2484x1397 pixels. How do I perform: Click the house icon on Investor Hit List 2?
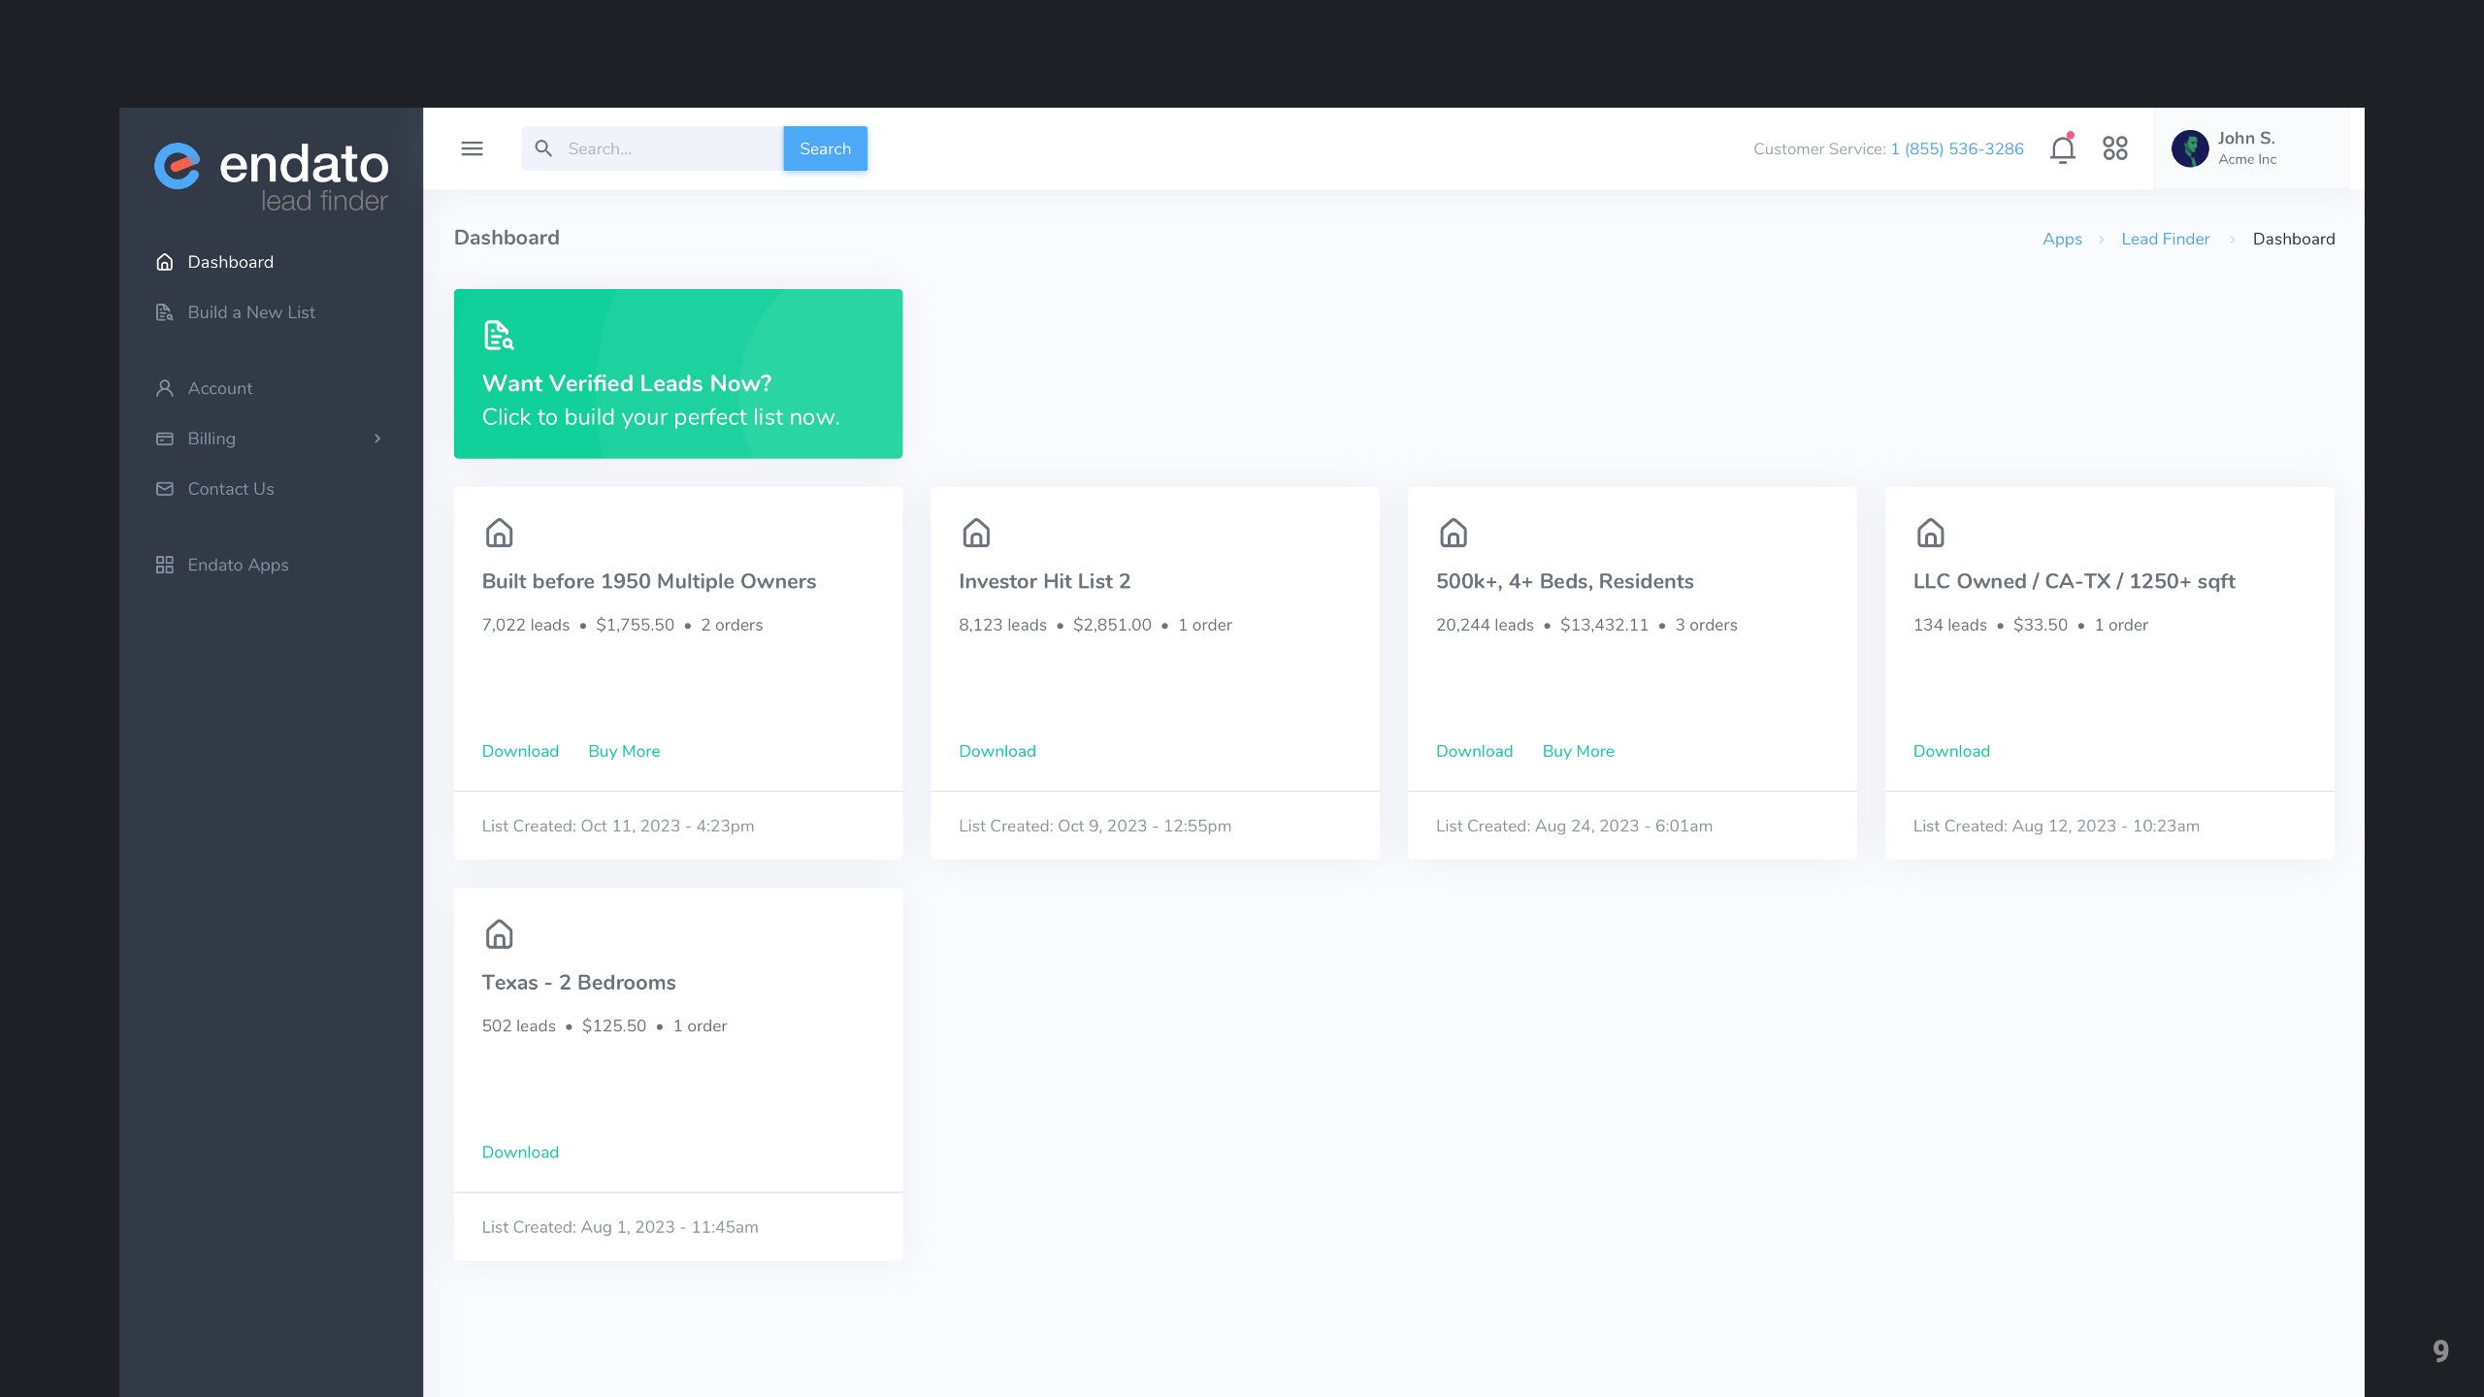tap(976, 533)
